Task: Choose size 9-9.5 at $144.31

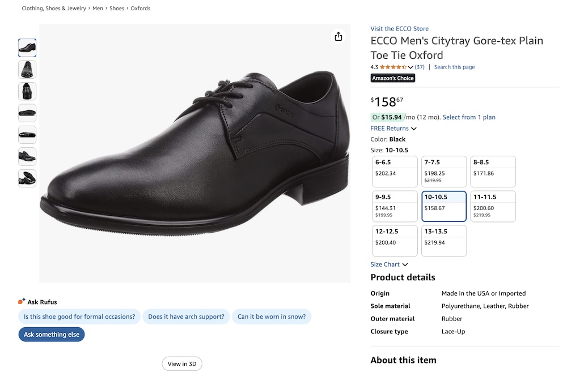Action: click(x=395, y=206)
